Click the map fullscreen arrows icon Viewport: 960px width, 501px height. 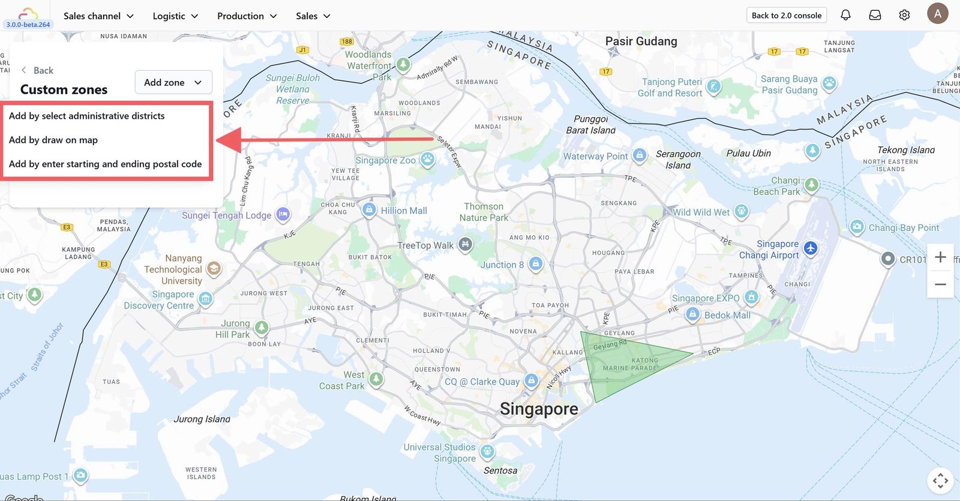[940, 481]
